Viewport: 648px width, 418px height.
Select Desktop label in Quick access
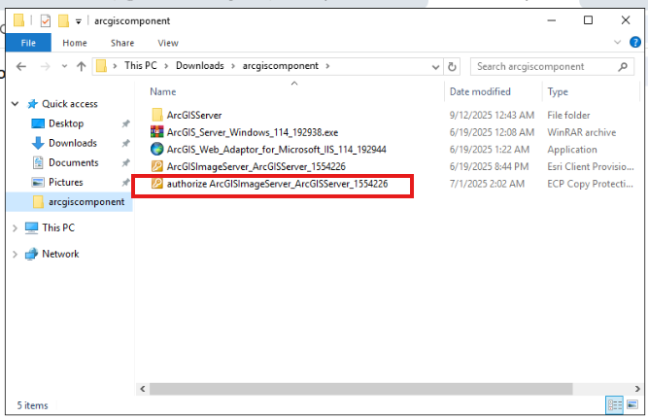[x=66, y=123]
